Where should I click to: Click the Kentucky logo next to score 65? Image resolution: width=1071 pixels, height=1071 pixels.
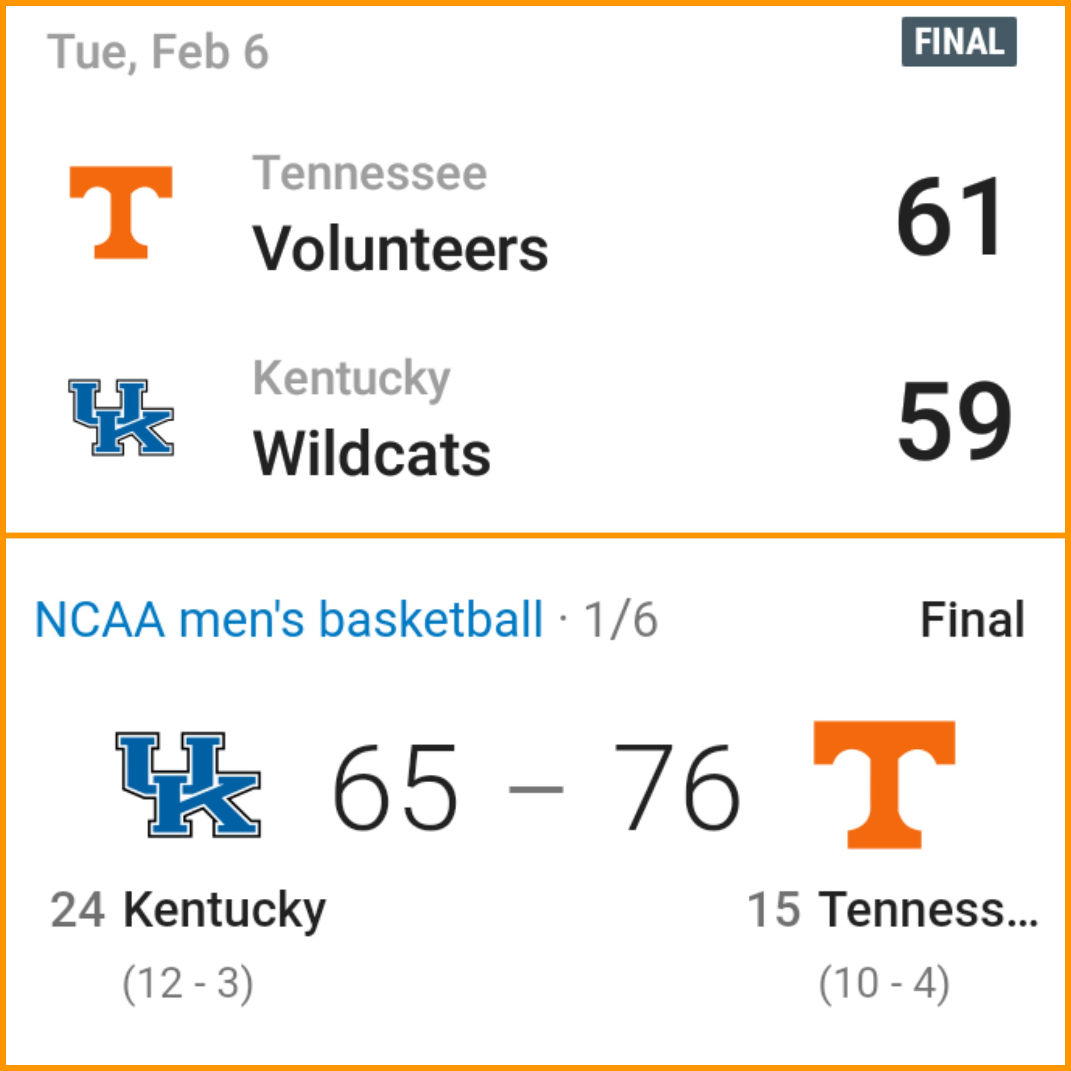click(188, 784)
